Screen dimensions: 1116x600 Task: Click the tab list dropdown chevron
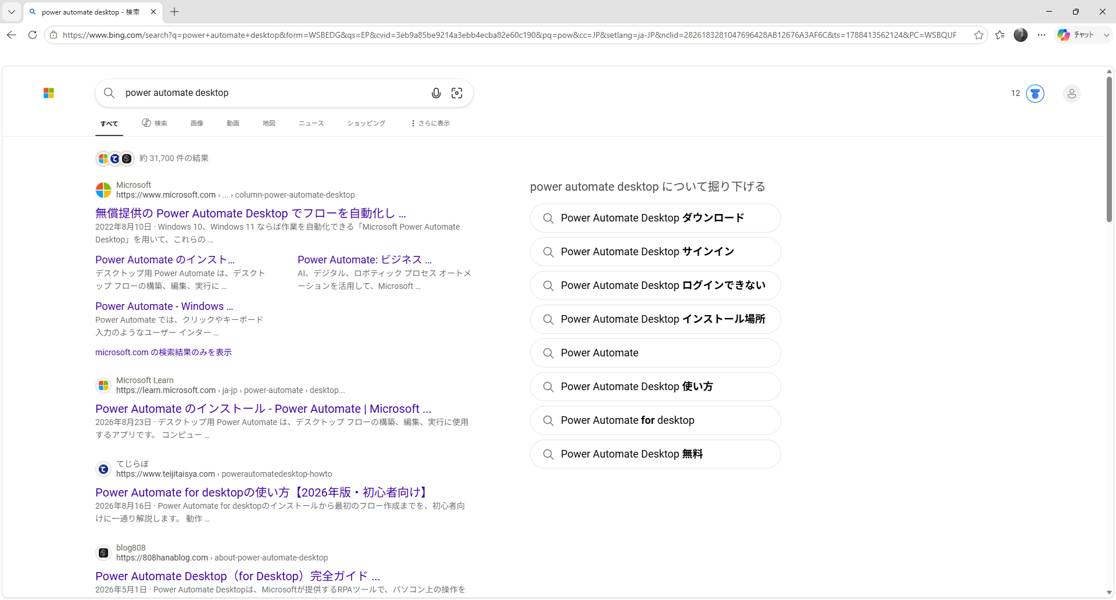coord(11,12)
